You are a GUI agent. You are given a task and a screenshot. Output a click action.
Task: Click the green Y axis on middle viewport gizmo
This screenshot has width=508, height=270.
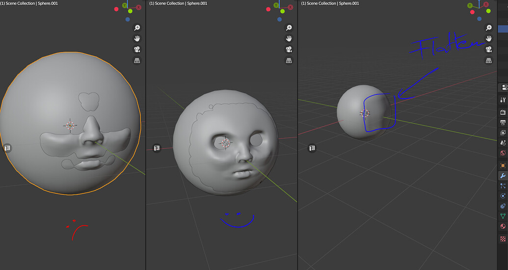[276, 5]
